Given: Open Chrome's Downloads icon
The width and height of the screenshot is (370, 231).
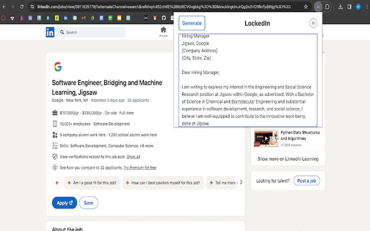Looking at the screenshot, I should [341, 7].
